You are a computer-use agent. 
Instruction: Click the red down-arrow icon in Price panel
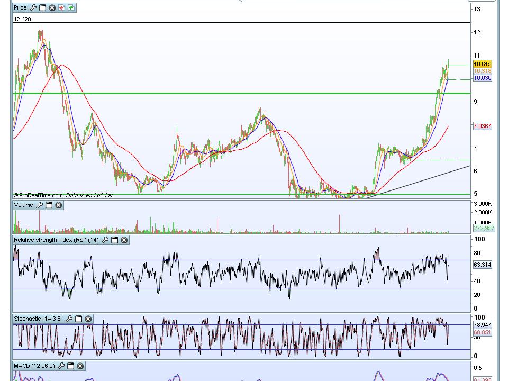click(61, 8)
